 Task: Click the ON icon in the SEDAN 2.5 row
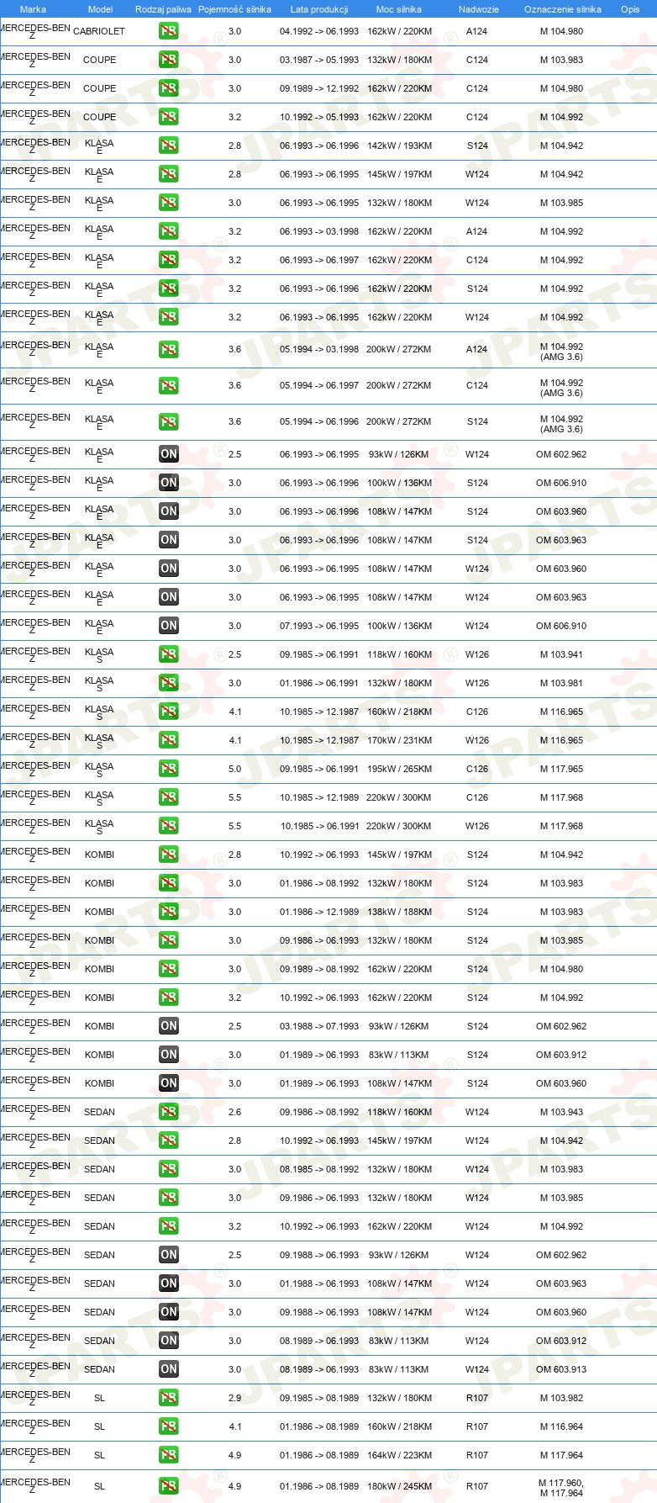tap(169, 1255)
